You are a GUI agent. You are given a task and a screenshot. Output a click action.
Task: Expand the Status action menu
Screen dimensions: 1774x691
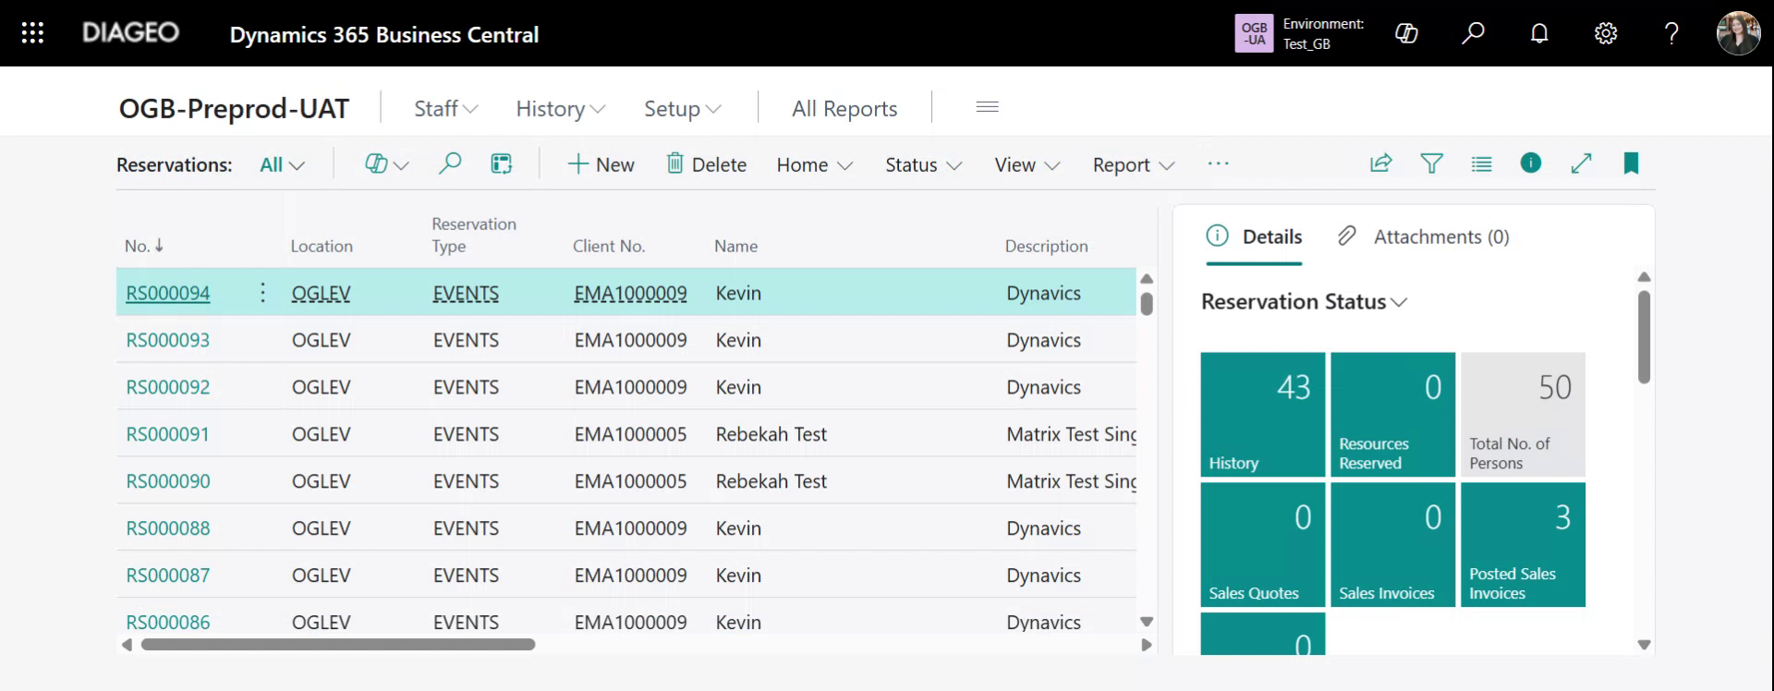[x=923, y=164]
